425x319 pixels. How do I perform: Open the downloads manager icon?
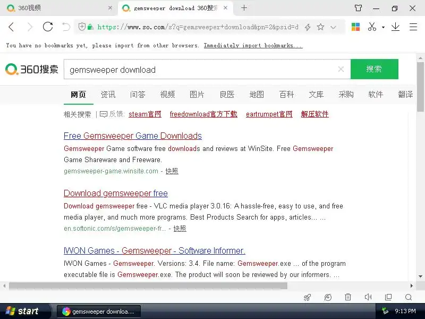click(x=395, y=27)
